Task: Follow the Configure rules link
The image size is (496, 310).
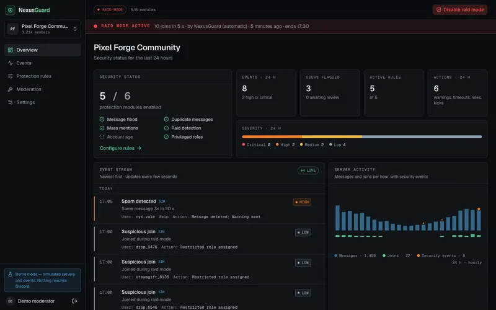Action: 120,148
